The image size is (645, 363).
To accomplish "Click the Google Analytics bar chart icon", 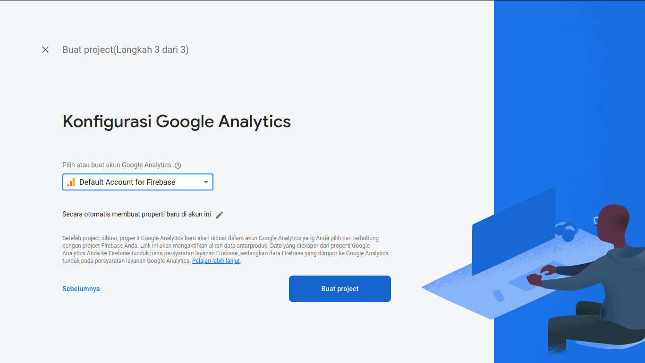I will coord(71,182).
